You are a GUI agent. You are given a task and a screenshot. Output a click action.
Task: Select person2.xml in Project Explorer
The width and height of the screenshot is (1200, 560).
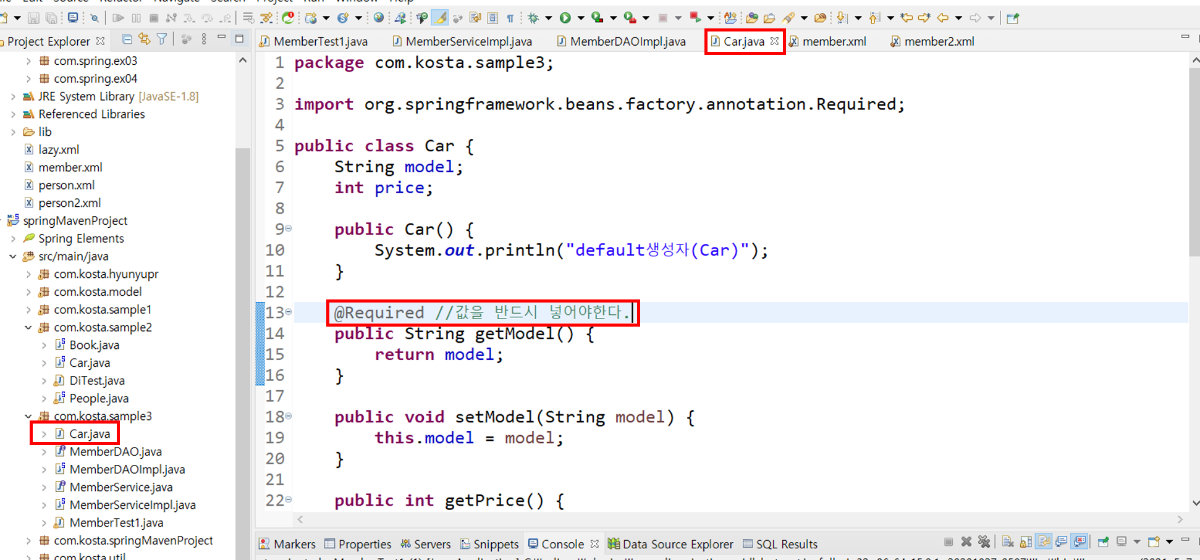click(69, 203)
